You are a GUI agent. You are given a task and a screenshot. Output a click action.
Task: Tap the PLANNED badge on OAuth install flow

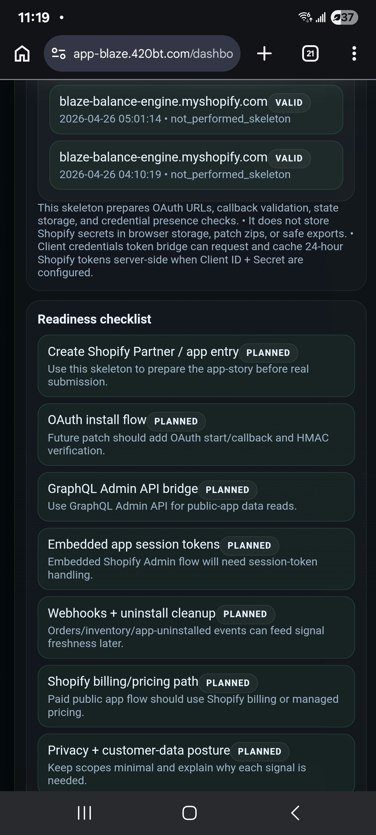176,421
